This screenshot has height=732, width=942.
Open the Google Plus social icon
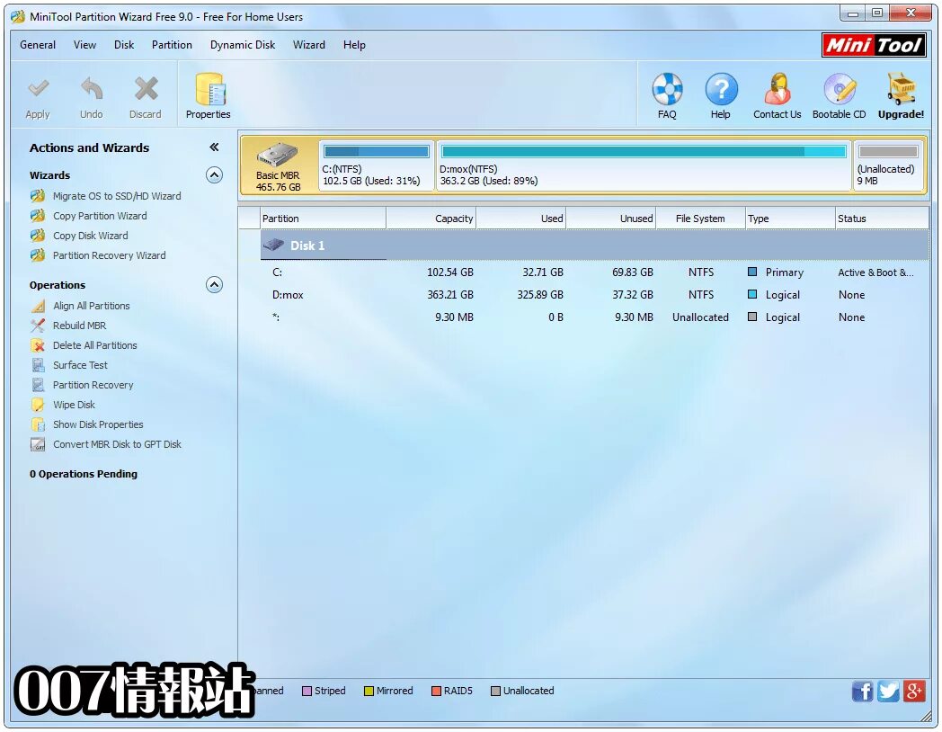[x=914, y=692]
